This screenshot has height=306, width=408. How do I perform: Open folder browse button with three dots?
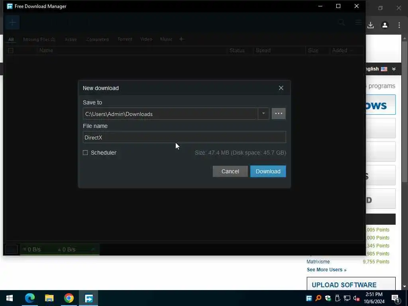(x=279, y=114)
